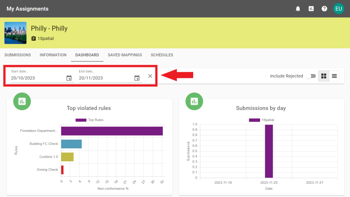Click the My Assignments title
The width and height of the screenshot is (350, 197).
(27, 9)
